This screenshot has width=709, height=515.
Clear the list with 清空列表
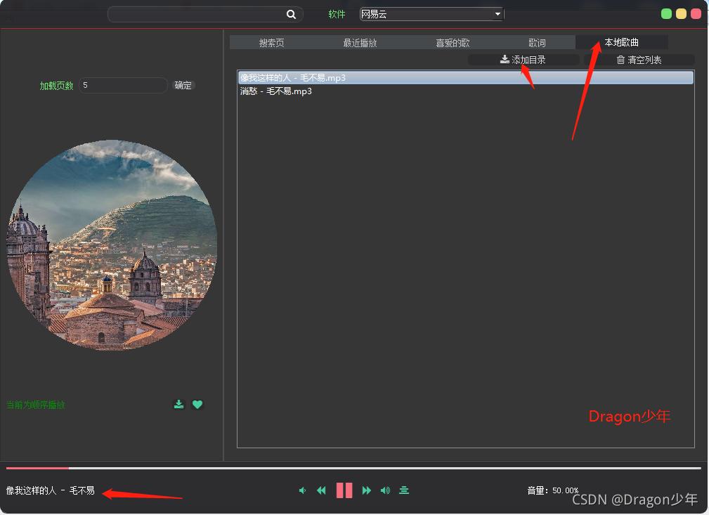tap(639, 60)
